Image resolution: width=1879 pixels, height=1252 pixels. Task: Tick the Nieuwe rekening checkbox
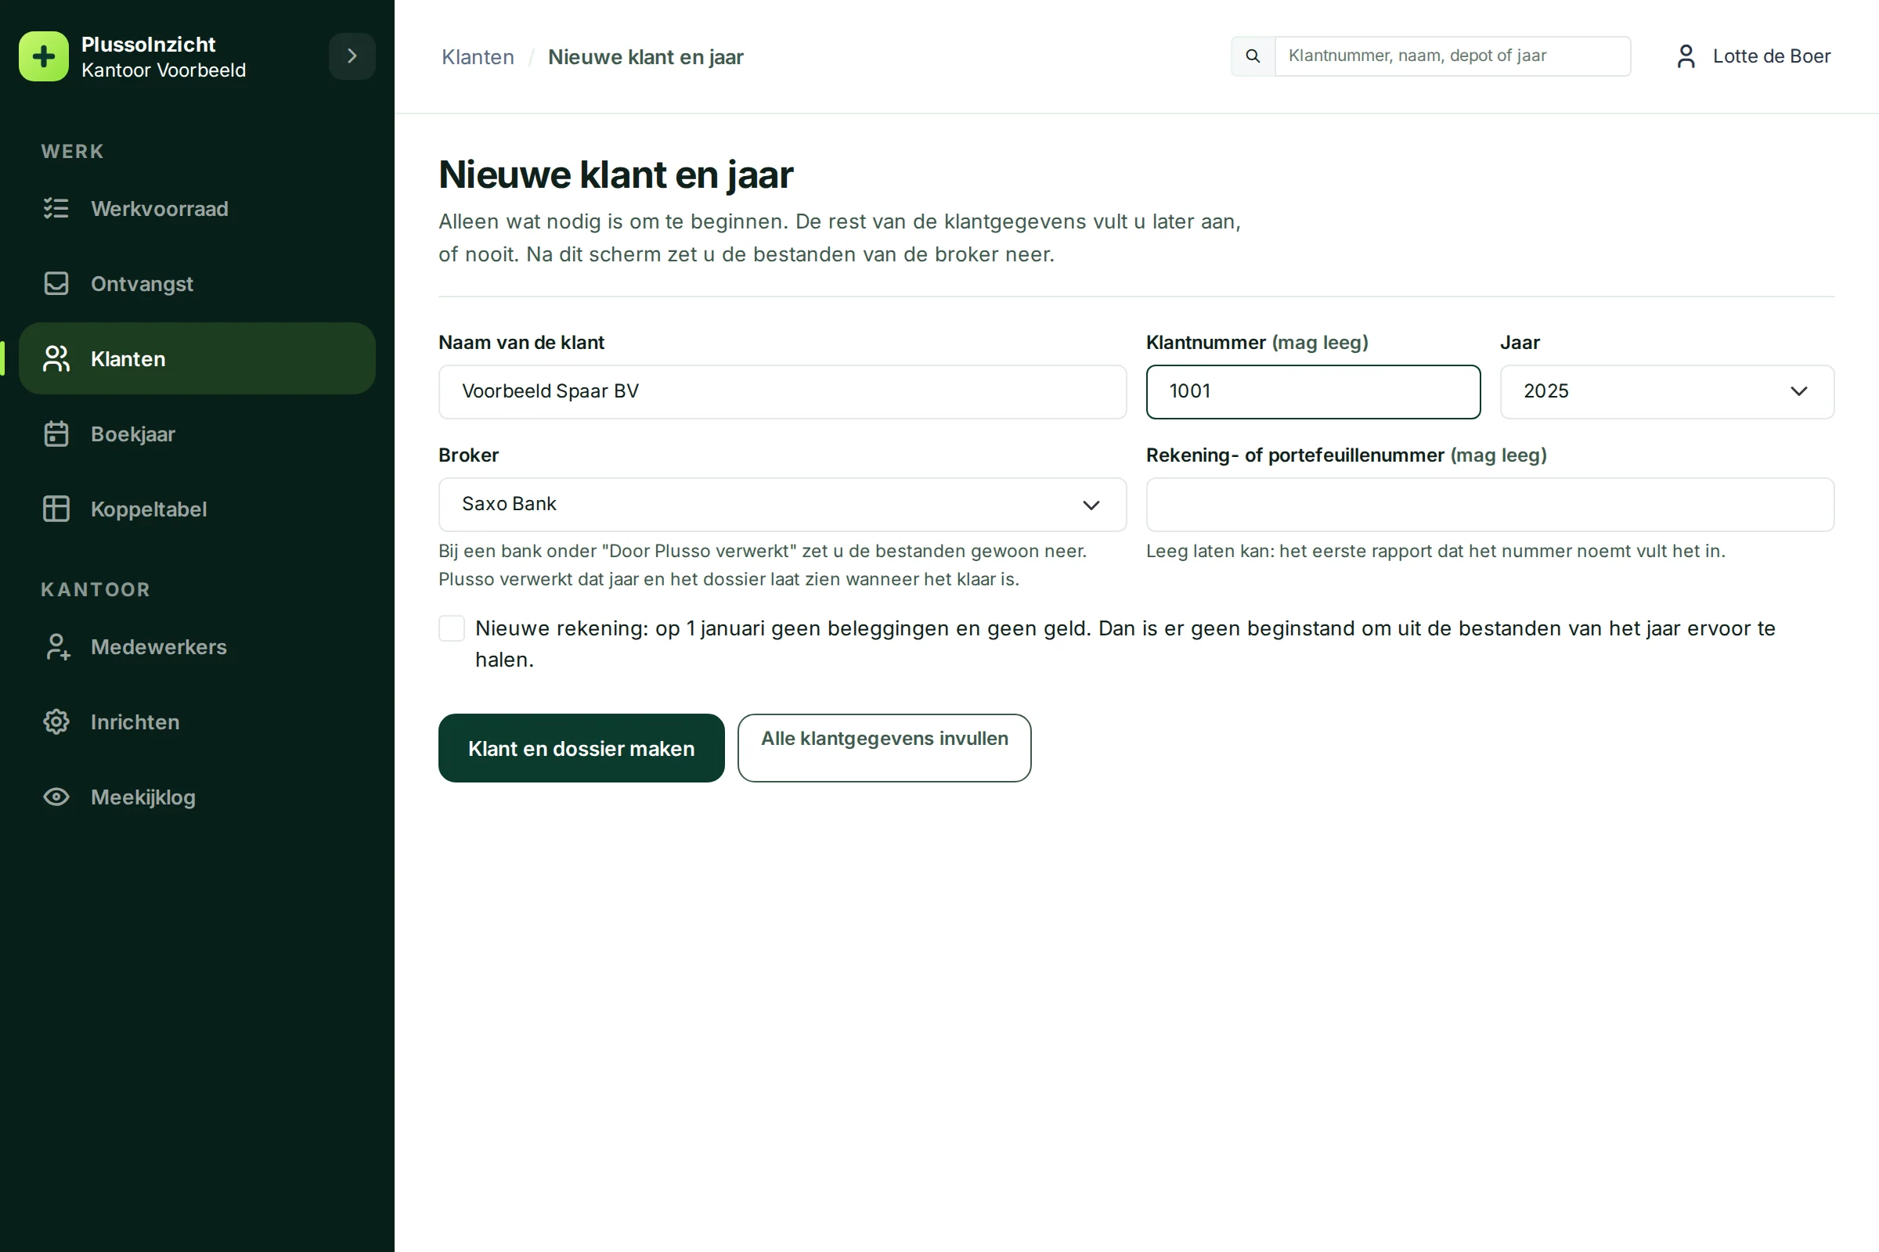452,628
